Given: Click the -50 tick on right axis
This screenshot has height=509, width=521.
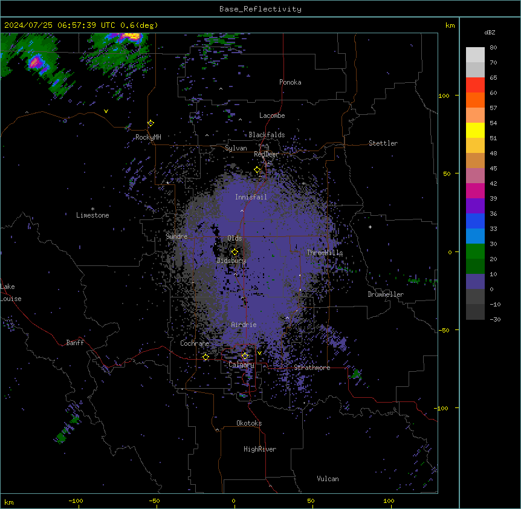Looking at the screenshot, I should click(444, 330).
